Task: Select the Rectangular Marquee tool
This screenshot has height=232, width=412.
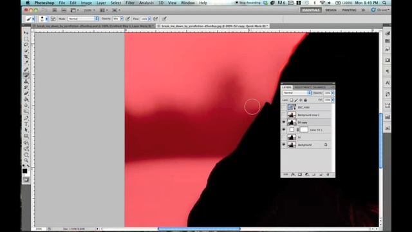Action: 26,39
